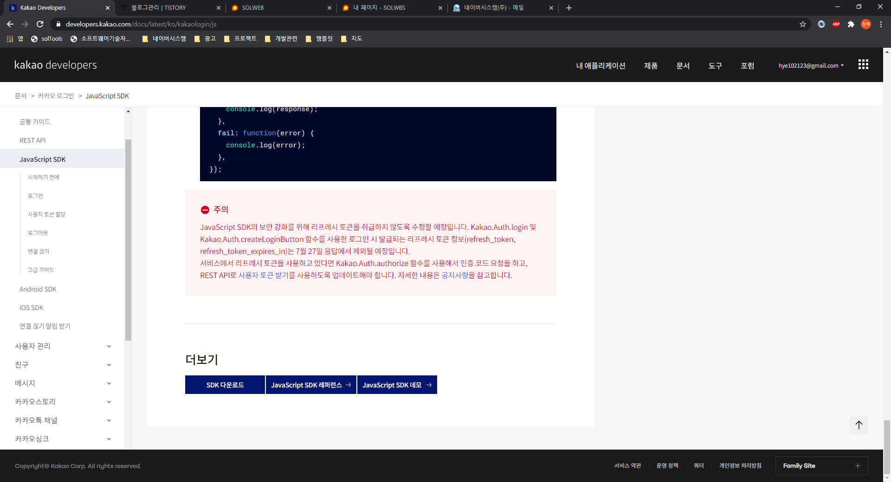The width and height of the screenshot is (891, 482).
Task: Select REST API in sidebar
Action: point(32,140)
